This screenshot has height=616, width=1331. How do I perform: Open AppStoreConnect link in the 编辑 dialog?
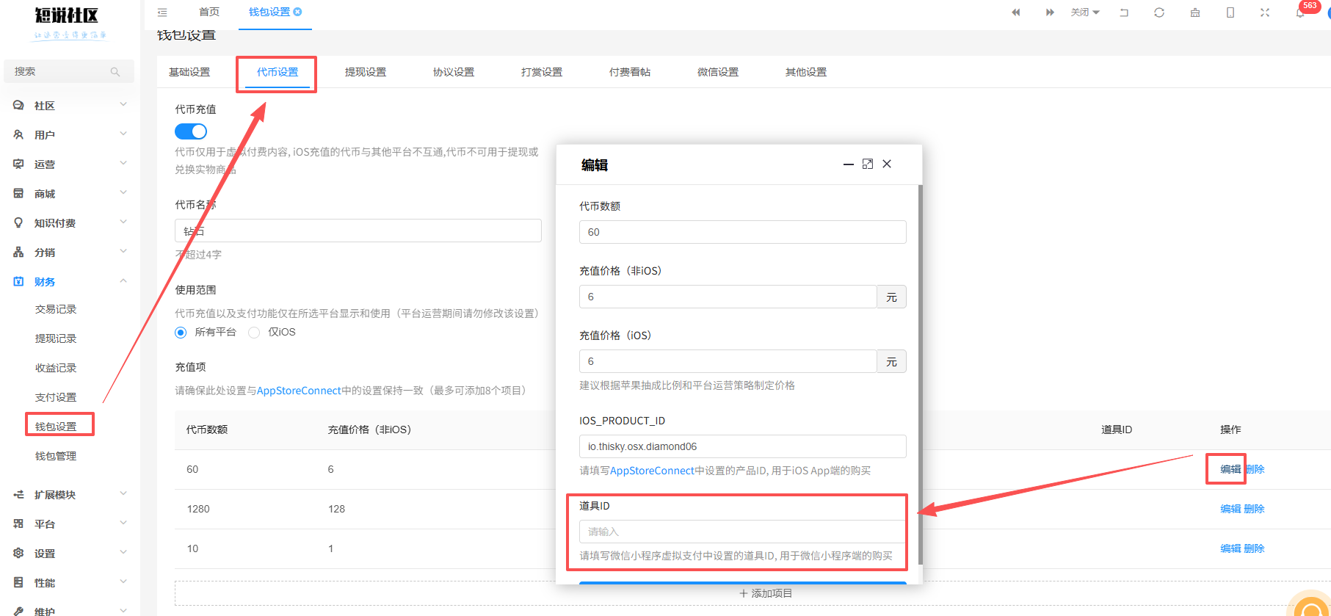click(652, 471)
